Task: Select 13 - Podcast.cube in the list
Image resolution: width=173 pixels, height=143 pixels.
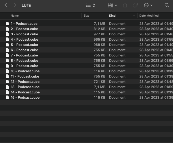Action: pyautogui.click(x=25, y=87)
